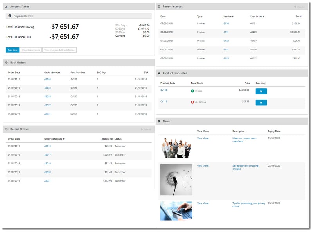This screenshot has width=313, height=232.
Task: Open recent order 43020
Action: (47, 172)
